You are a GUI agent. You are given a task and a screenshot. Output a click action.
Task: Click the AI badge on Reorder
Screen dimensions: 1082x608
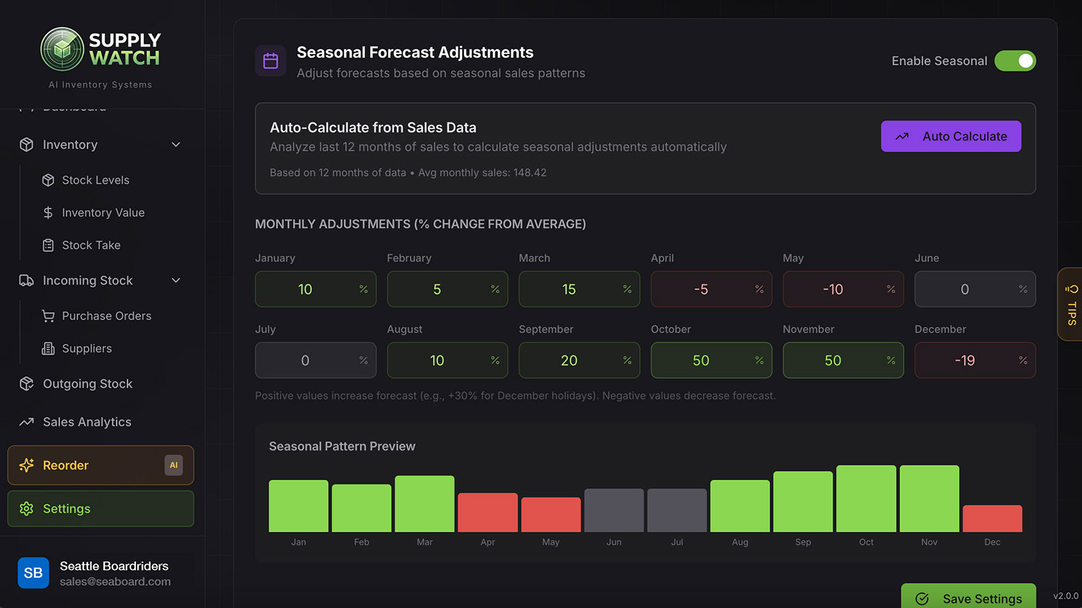174,465
